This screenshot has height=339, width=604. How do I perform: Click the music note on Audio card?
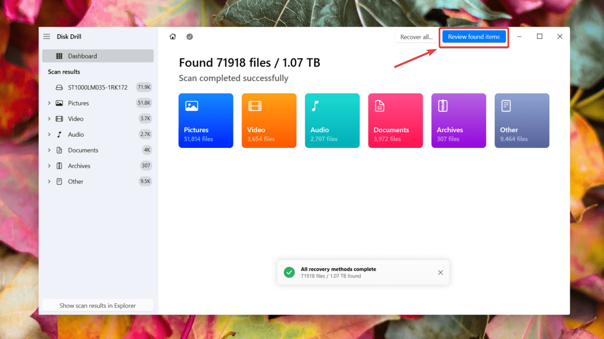314,106
